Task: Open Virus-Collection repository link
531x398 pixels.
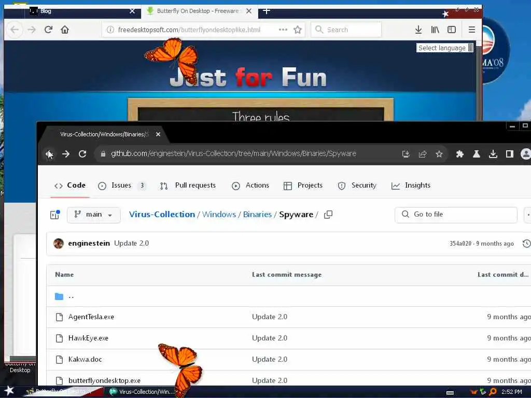Action: pyautogui.click(x=162, y=215)
